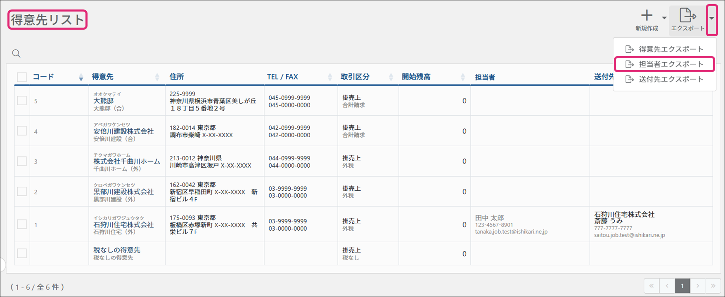The height and width of the screenshot is (297, 725).
Task: Sort the 得意先 column using arrows
Action: [157, 77]
